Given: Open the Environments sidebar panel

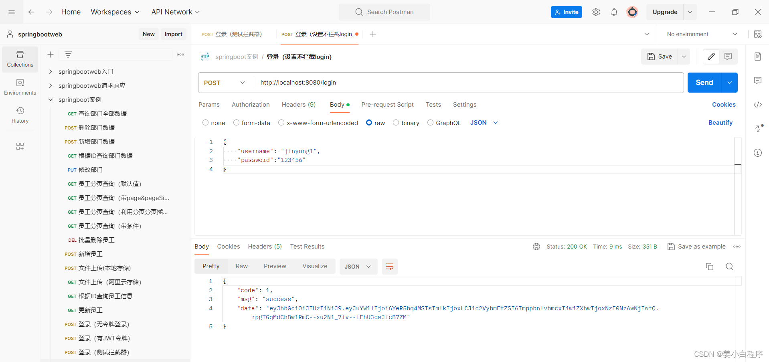Looking at the screenshot, I should coord(20,87).
